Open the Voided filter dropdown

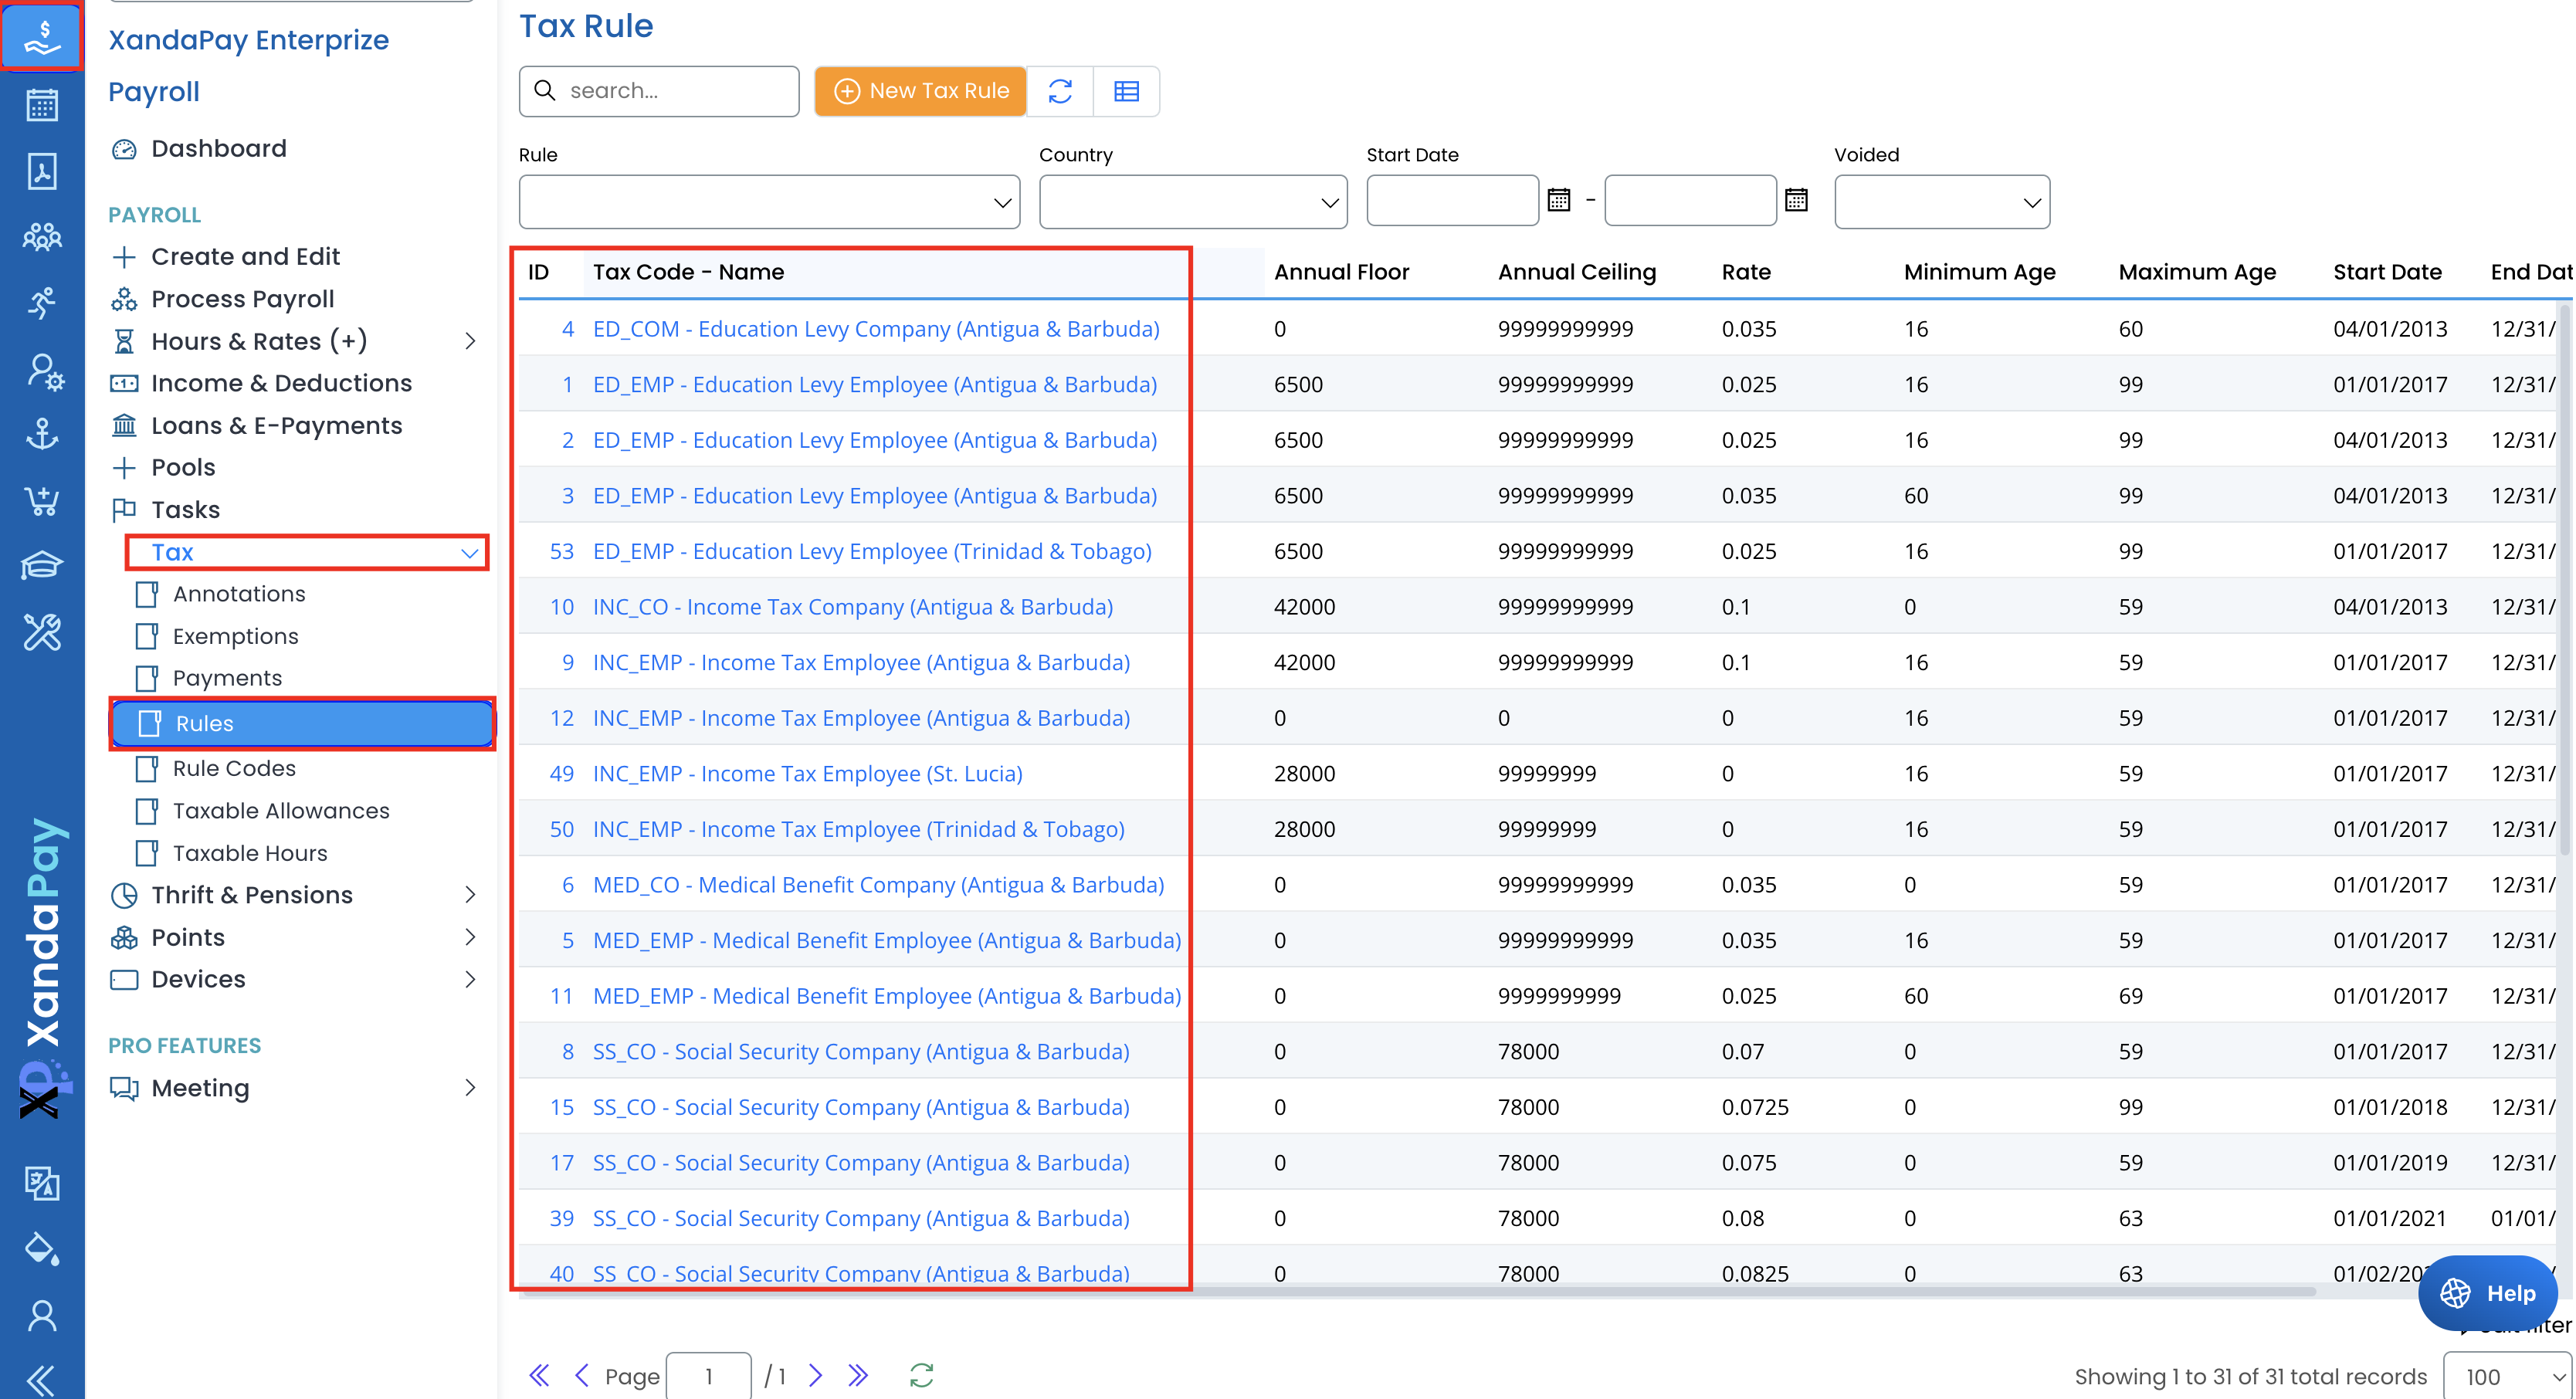1941,202
